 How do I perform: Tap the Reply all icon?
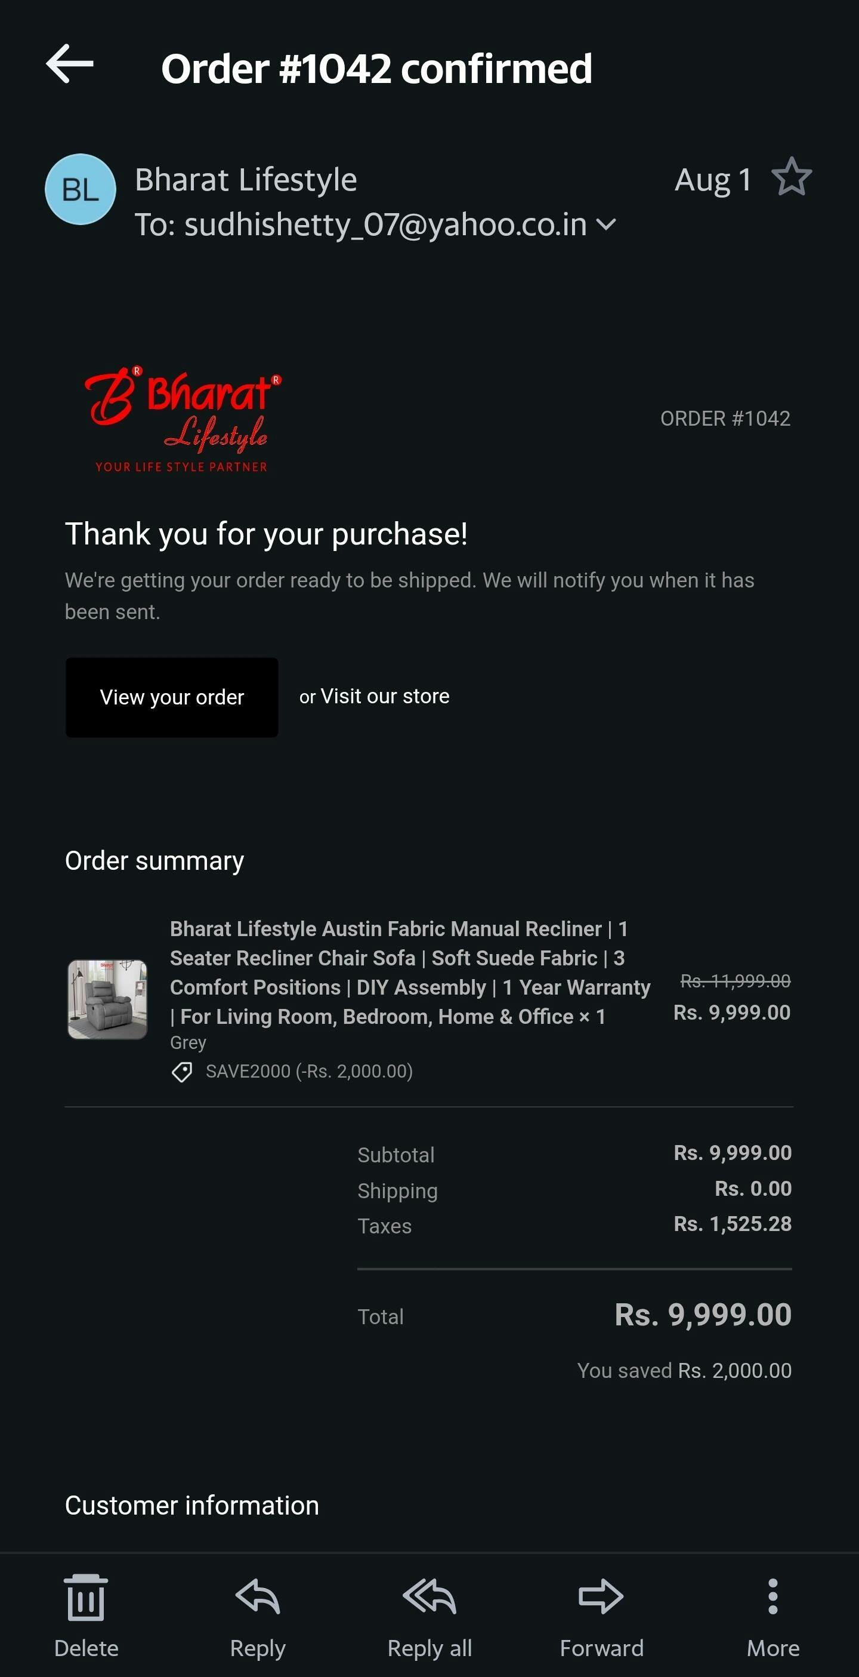coord(429,1596)
